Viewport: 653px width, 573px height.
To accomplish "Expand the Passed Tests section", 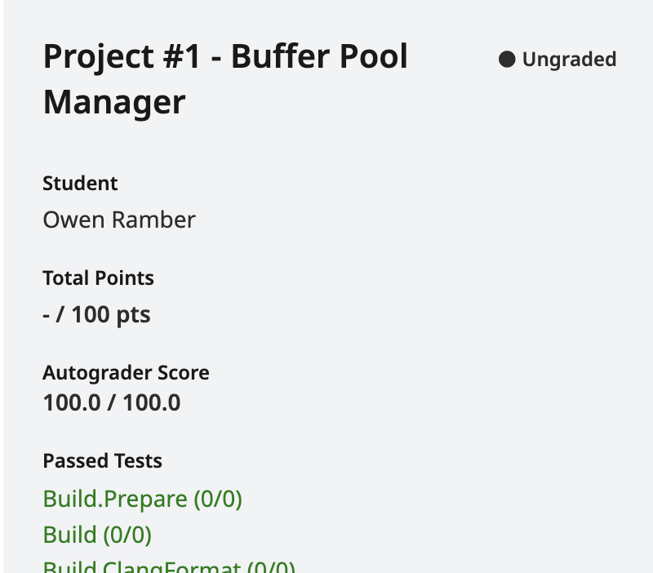I will (x=102, y=460).
